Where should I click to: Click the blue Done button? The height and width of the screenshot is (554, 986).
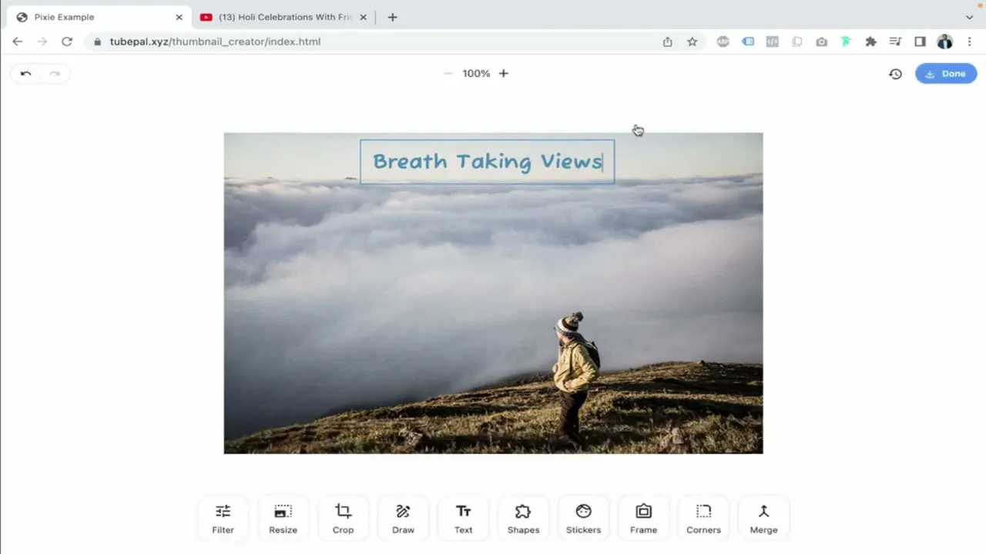click(x=946, y=74)
